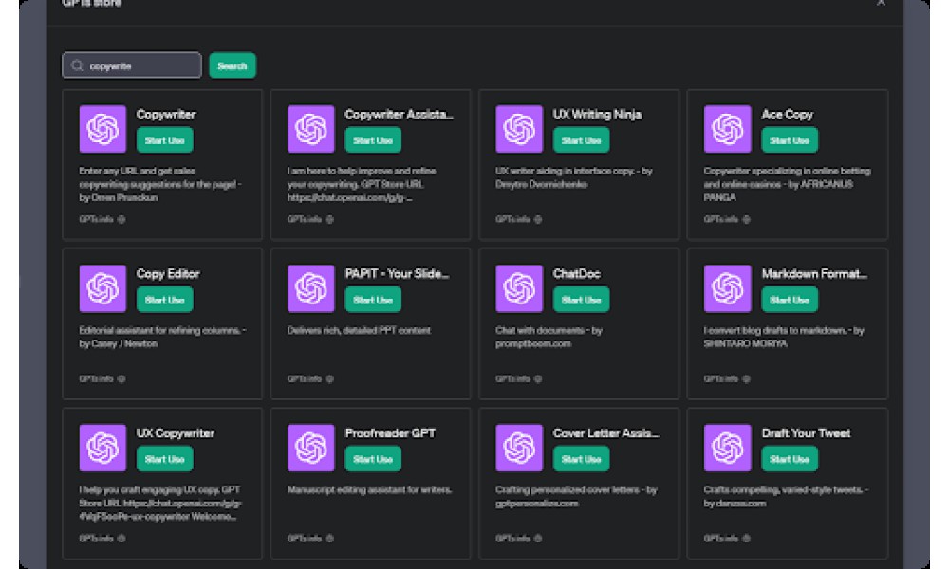The width and height of the screenshot is (949, 569).
Task: Open GPTs info icon on Cover Letter card
Action: point(537,538)
